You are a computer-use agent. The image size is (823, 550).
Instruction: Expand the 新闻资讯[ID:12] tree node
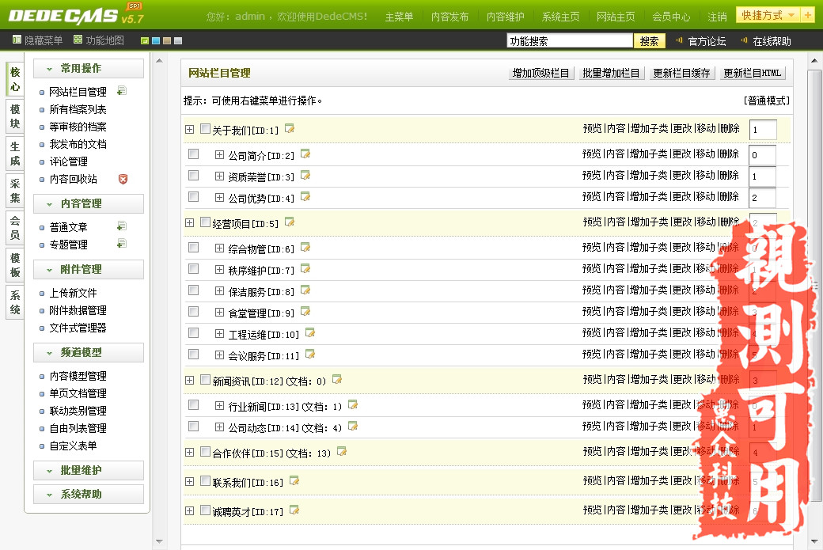click(x=189, y=380)
